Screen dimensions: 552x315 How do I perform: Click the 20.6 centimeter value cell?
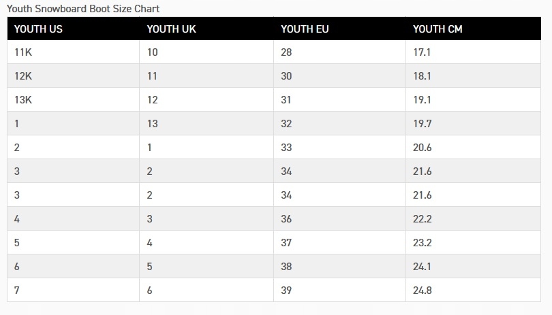pos(423,148)
